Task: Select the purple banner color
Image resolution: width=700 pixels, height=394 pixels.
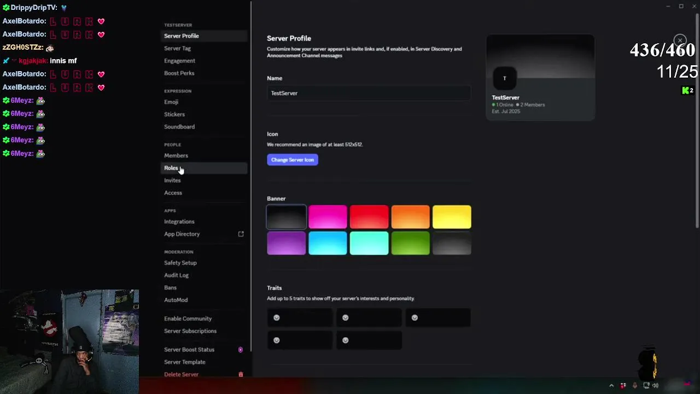Action: point(287,243)
